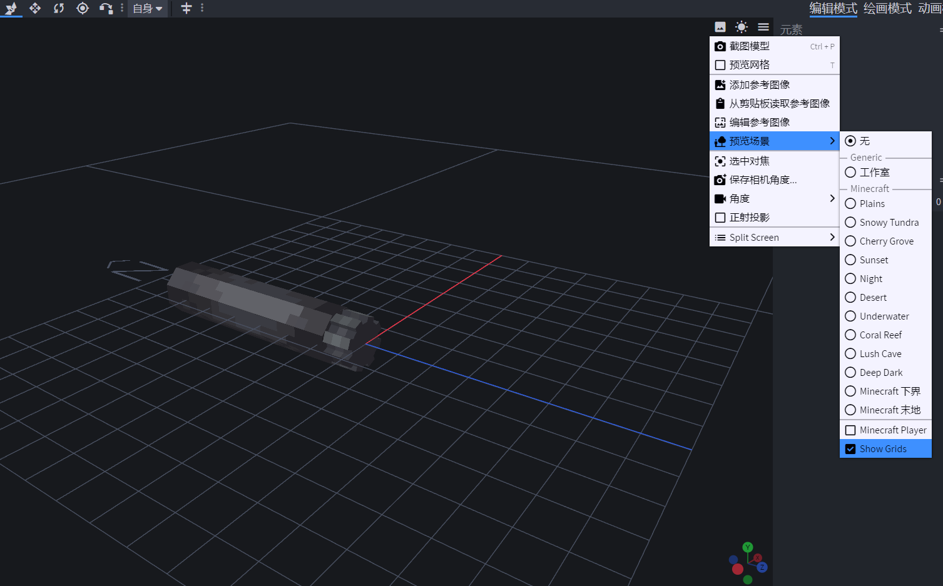Viewport: 943px width, 586px height.
Task: Select the Snowy Tundra scene
Action: (885, 222)
